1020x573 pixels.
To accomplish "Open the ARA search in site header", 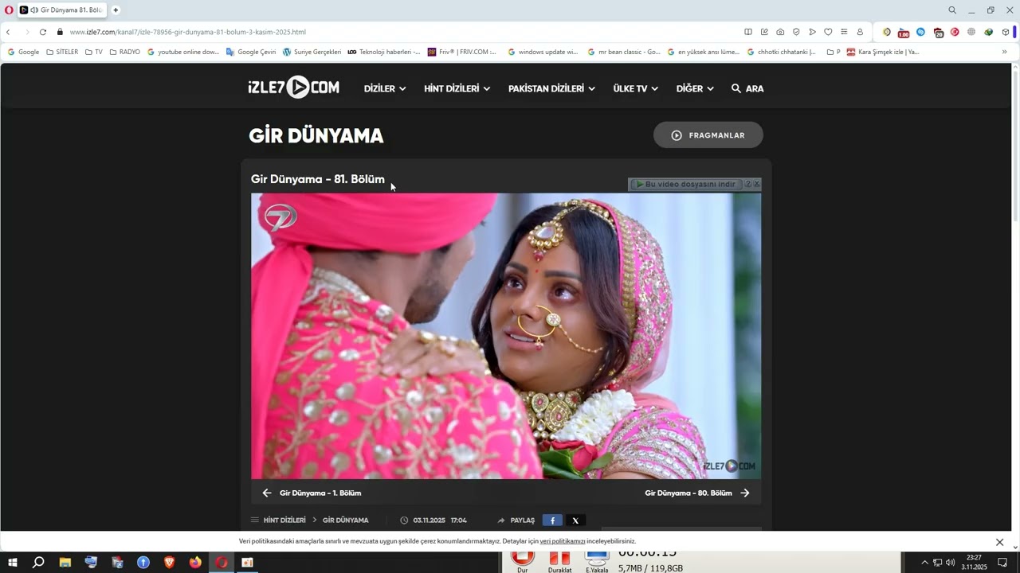I will pyautogui.click(x=747, y=88).
